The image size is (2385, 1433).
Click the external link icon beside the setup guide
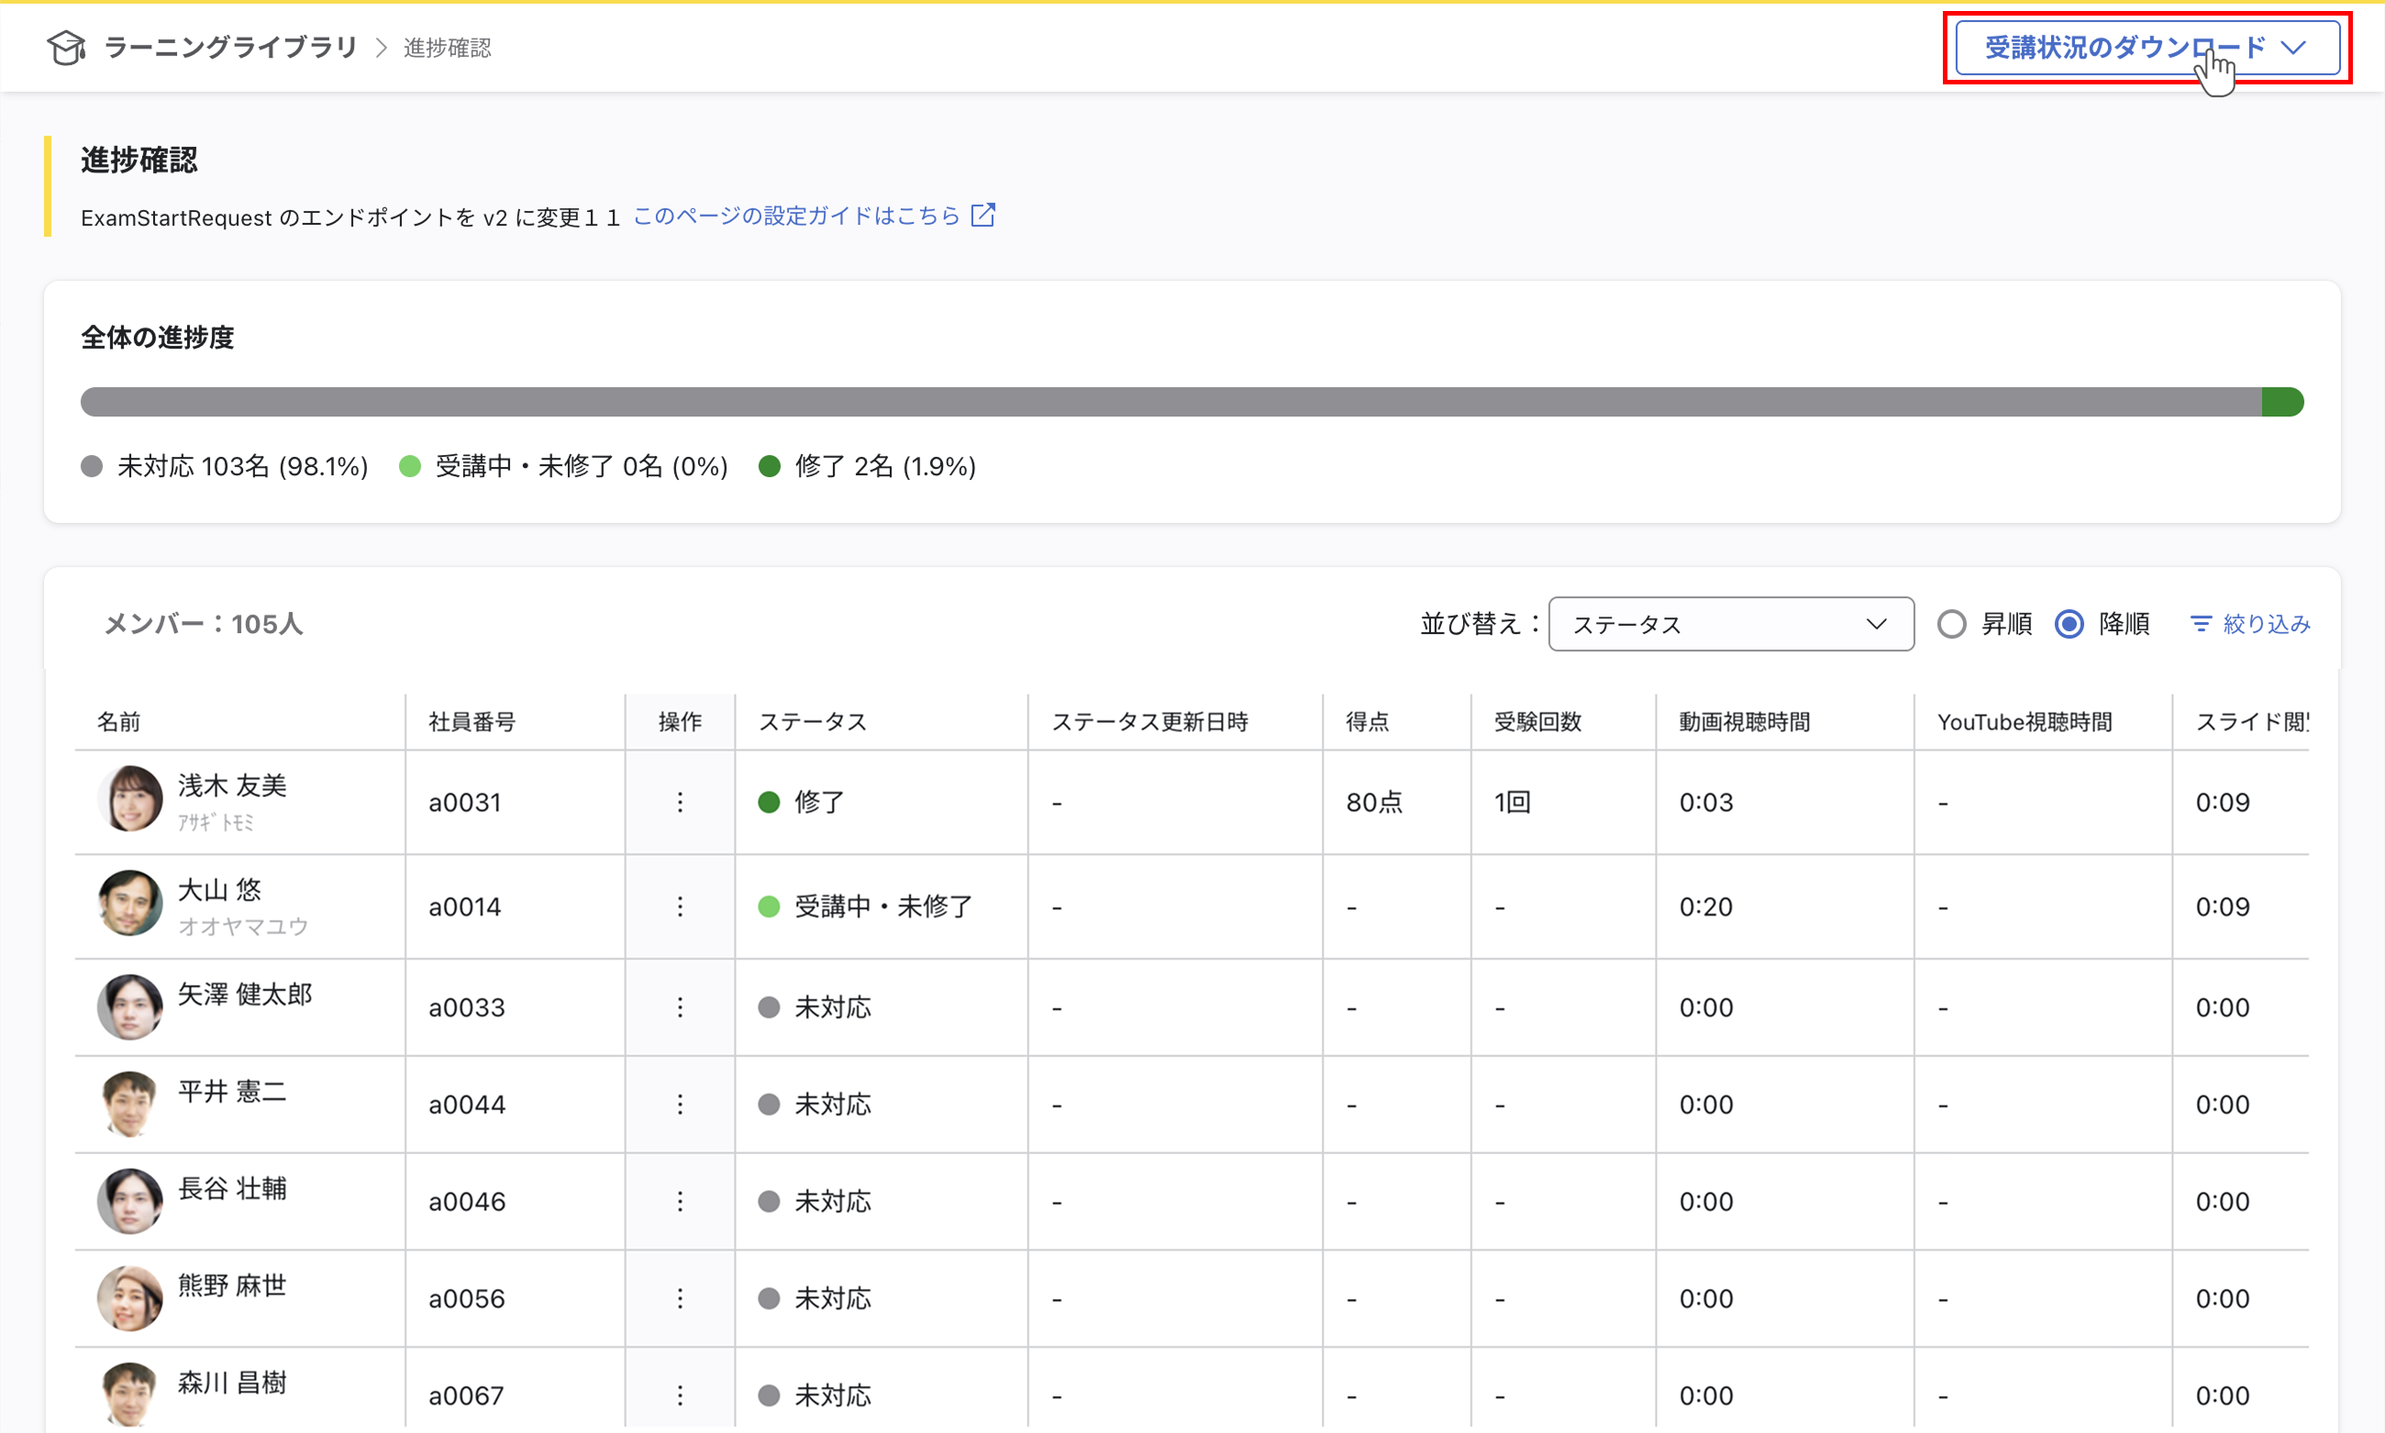(983, 215)
